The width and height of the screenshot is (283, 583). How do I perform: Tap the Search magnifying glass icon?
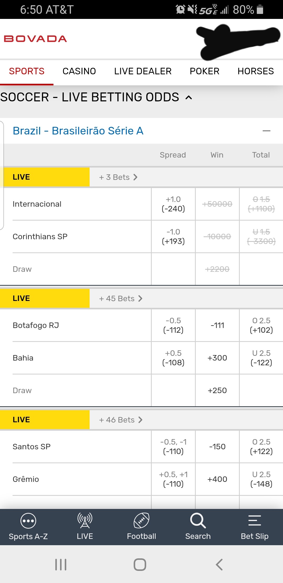[x=198, y=521]
